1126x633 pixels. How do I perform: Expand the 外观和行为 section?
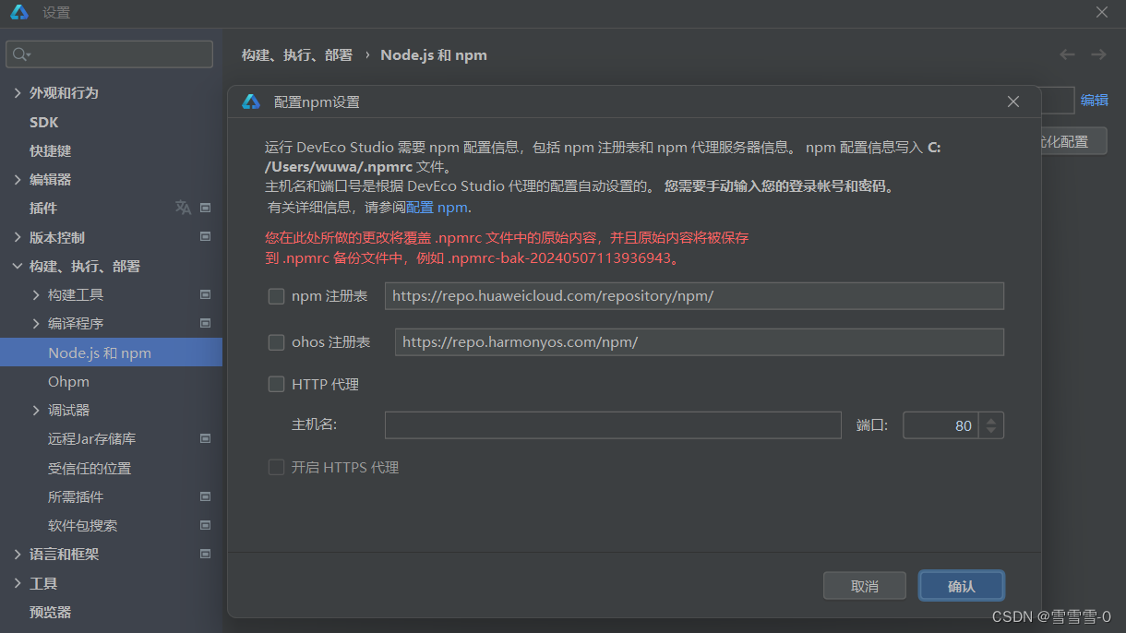click(18, 93)
